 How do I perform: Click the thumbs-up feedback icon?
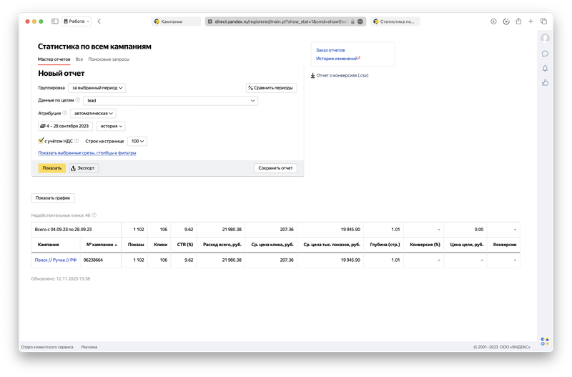(x=545, y=83)
